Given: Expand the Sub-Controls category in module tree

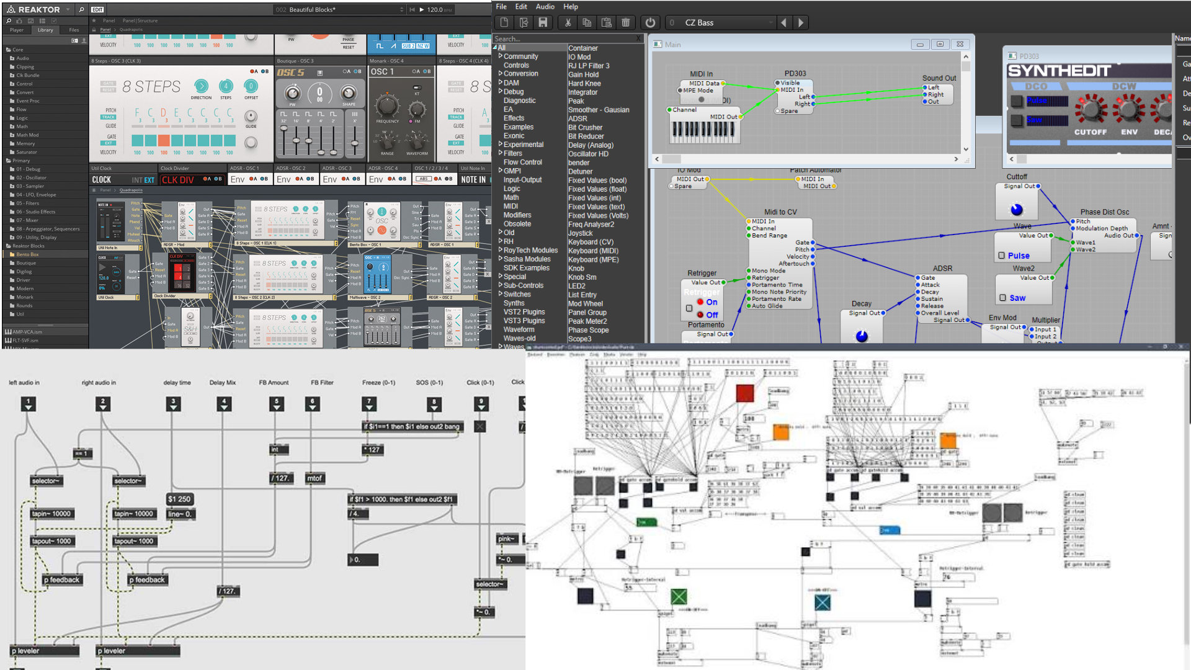Looking at the screenshot, I should (501, 285).
